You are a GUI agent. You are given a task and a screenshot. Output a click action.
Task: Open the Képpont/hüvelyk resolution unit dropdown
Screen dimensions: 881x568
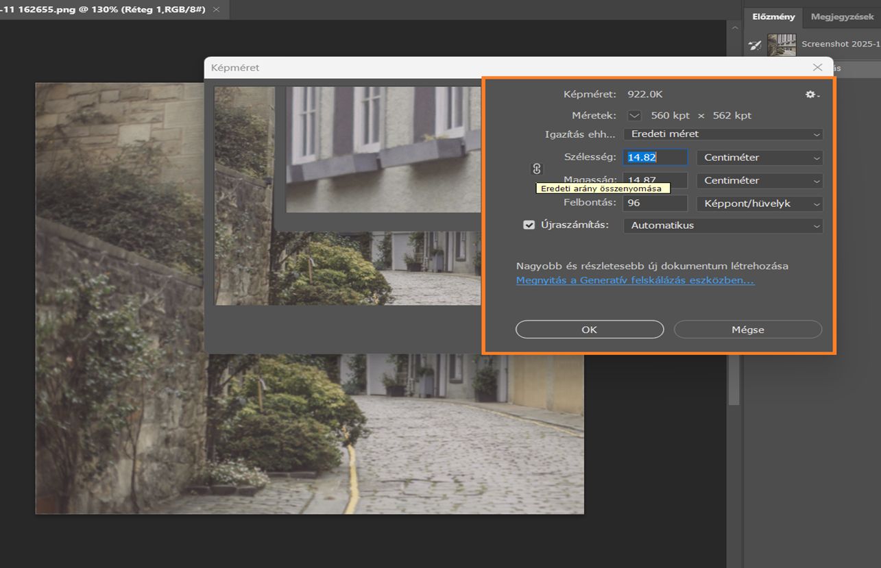(x=759, y=203)
